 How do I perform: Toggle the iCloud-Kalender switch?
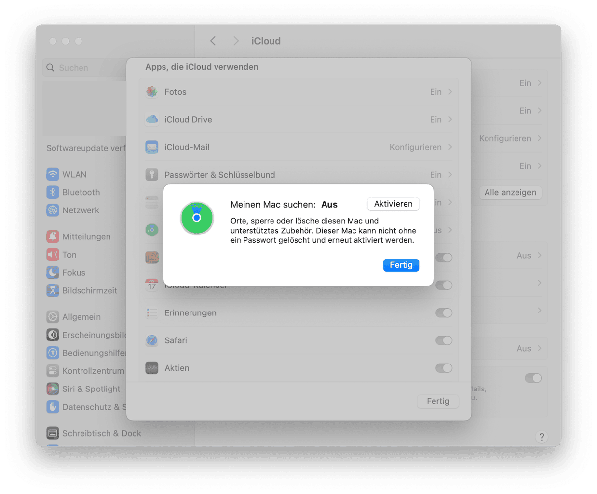(444, 285)
